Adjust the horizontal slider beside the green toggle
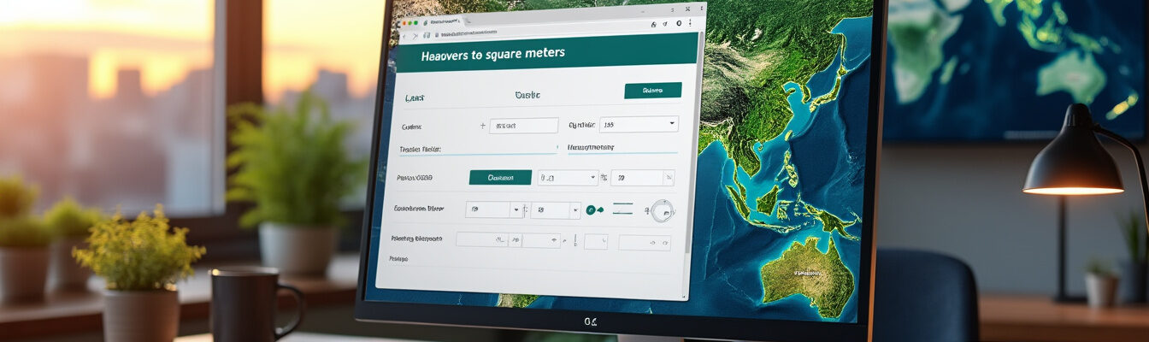1149x342 pixels. pos(622,209)
